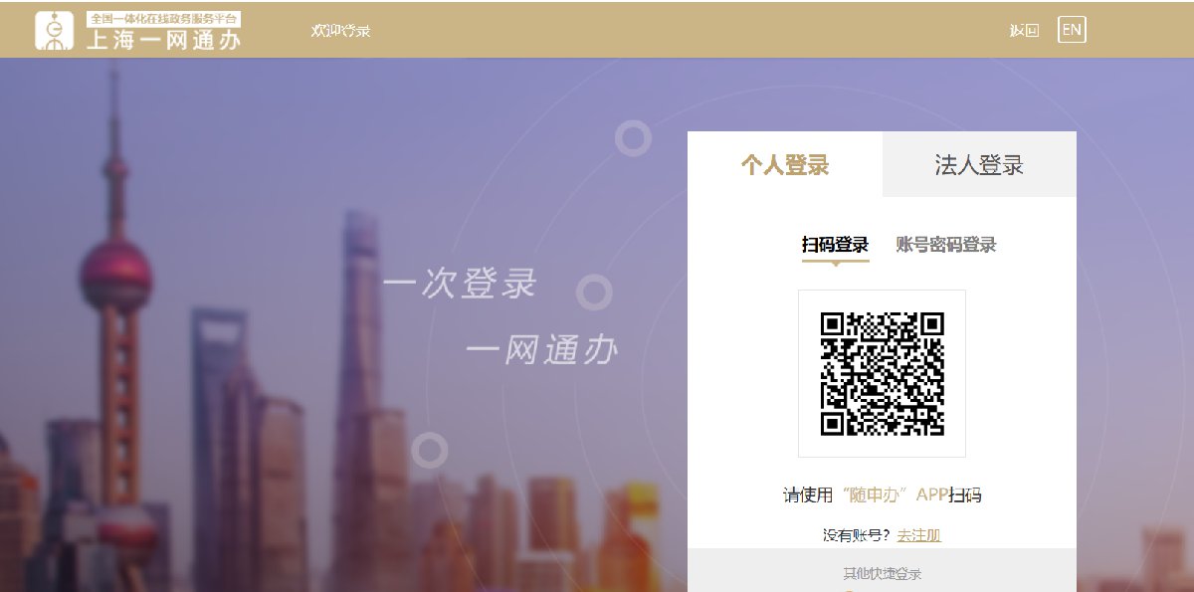Screen dimensions: 1194x592
Task: Click the 请使用"随申办"APP扫码 instruction text
Action: (882, 495)
